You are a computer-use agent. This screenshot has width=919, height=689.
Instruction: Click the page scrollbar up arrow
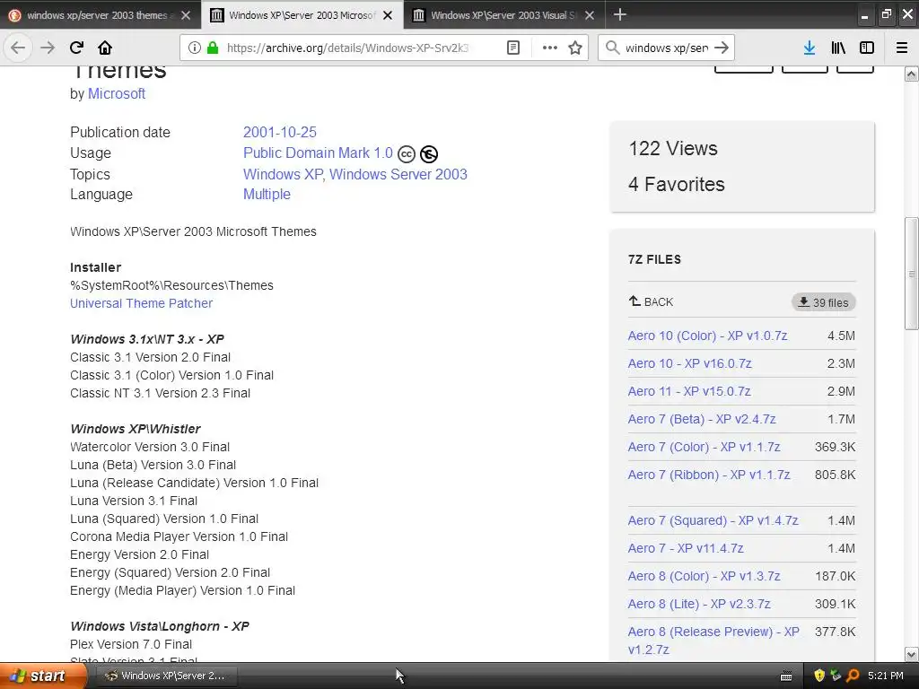[x=911, y=74]
